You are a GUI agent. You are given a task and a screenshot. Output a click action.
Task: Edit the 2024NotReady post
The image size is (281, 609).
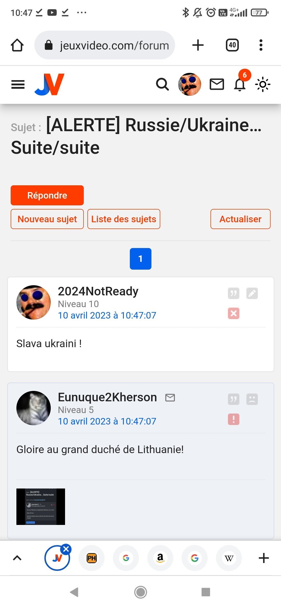coord(252,294)
